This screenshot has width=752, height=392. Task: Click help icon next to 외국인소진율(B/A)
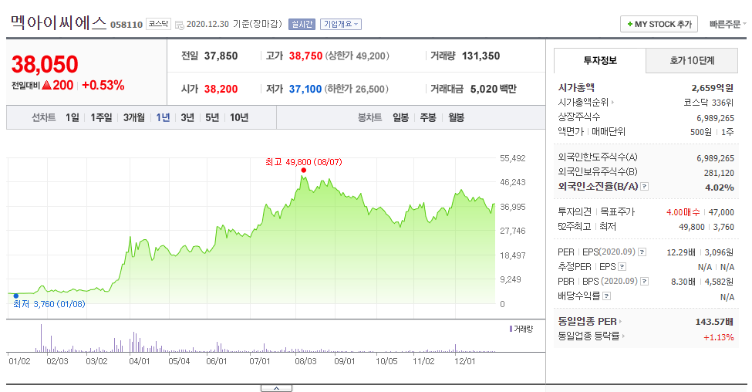pyautogui.click(x=645, y=187)
